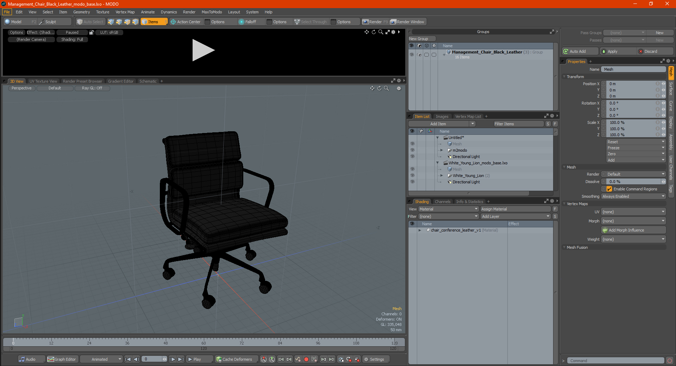Switch to Polygons selection mode

click(x=127, y=22)
